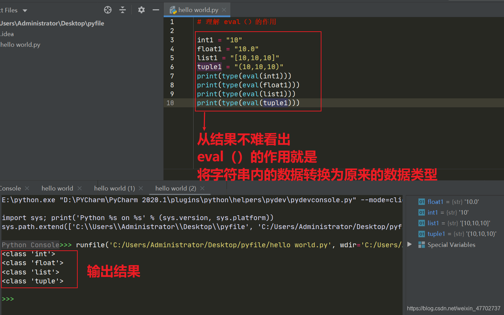
Task: Click the bottom >>> console input prompt
Action: 8,299
